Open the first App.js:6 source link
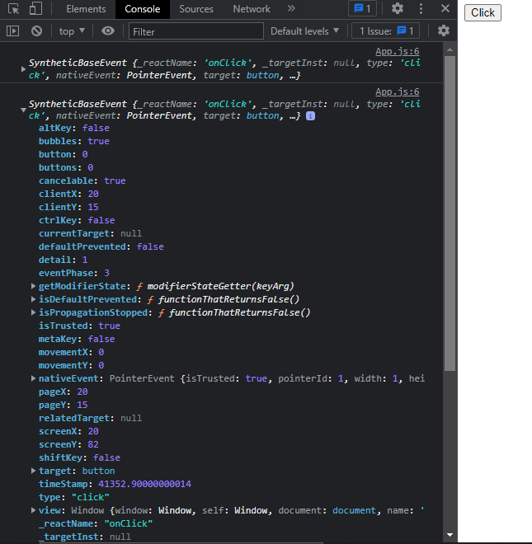Screen dimensions: 532x544 (x=397, y=51)
